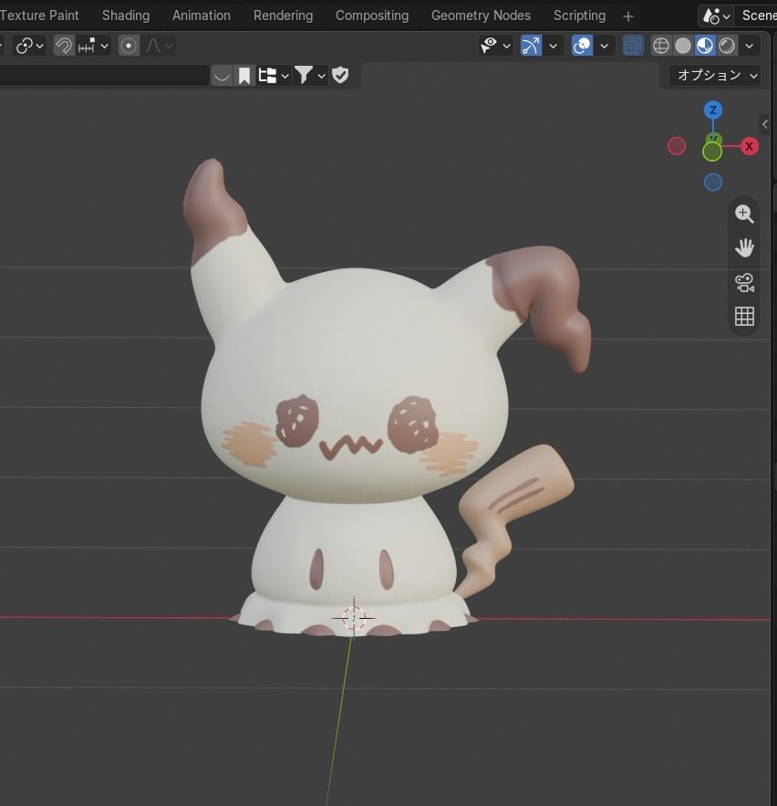This screenshot has height=806, width=777.
Task: Toggle the camera view button
Action: [x=744, y=282]
